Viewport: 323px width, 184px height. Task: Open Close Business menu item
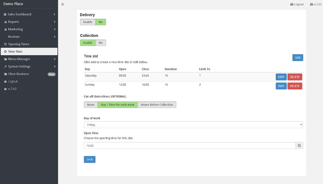tap(29, 74)
